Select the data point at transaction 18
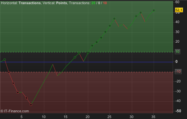Image resolution: width=187 pixels, height=119 pixels. coord(79,53)
